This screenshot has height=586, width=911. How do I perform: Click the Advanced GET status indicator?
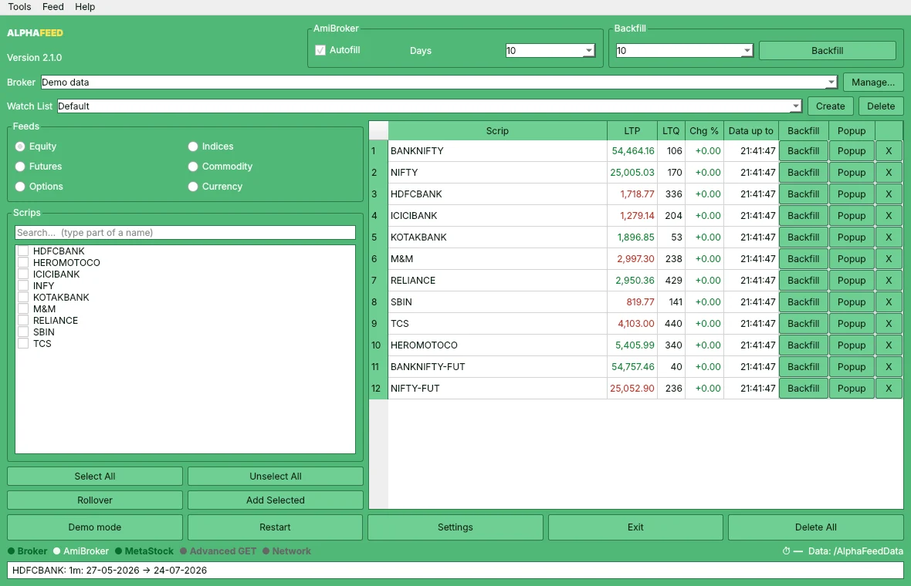218,551
